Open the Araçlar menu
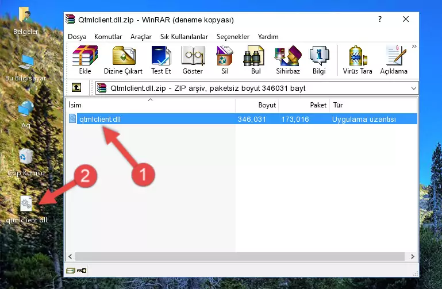This screenshot has height=289, width=442. click(x=141, y=37)
